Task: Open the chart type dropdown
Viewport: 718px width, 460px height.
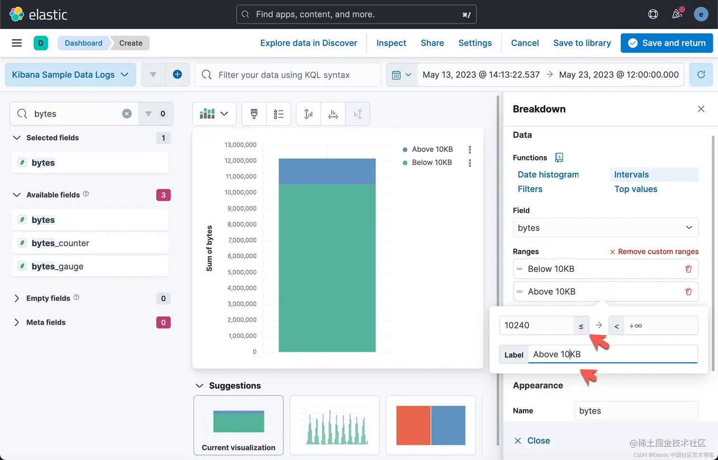Action: [x=214, y=114]
